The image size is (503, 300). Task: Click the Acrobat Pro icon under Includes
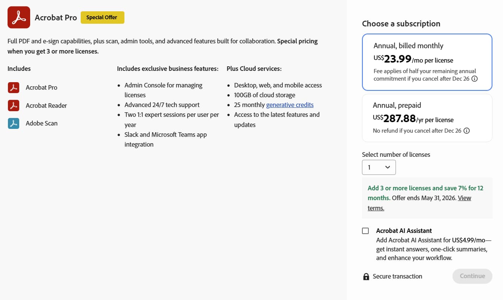[x=14, y=87]
